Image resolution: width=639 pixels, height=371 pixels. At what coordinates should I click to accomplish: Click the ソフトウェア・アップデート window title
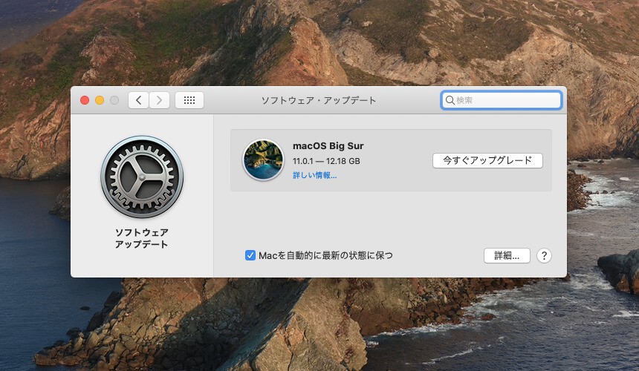click(319, 100)
